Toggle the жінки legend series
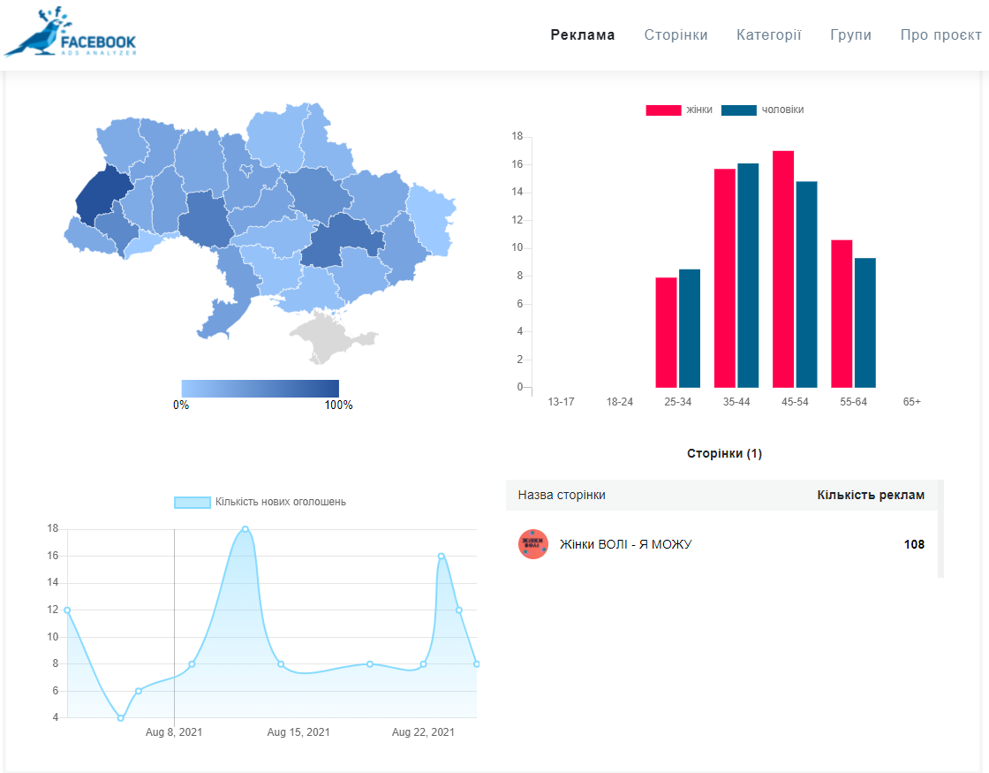Image resolution: width=989 pixels, height=773 pixels. 680,110
